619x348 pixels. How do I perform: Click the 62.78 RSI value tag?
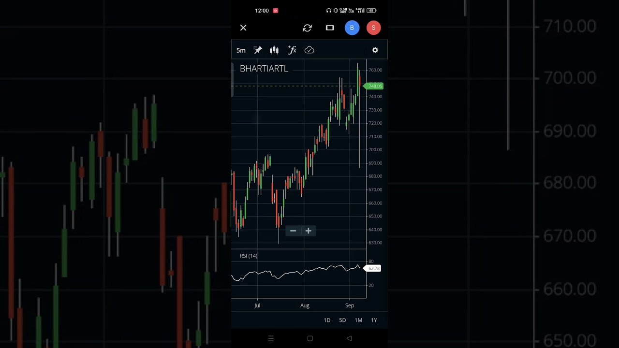click(x=373, y=268)
